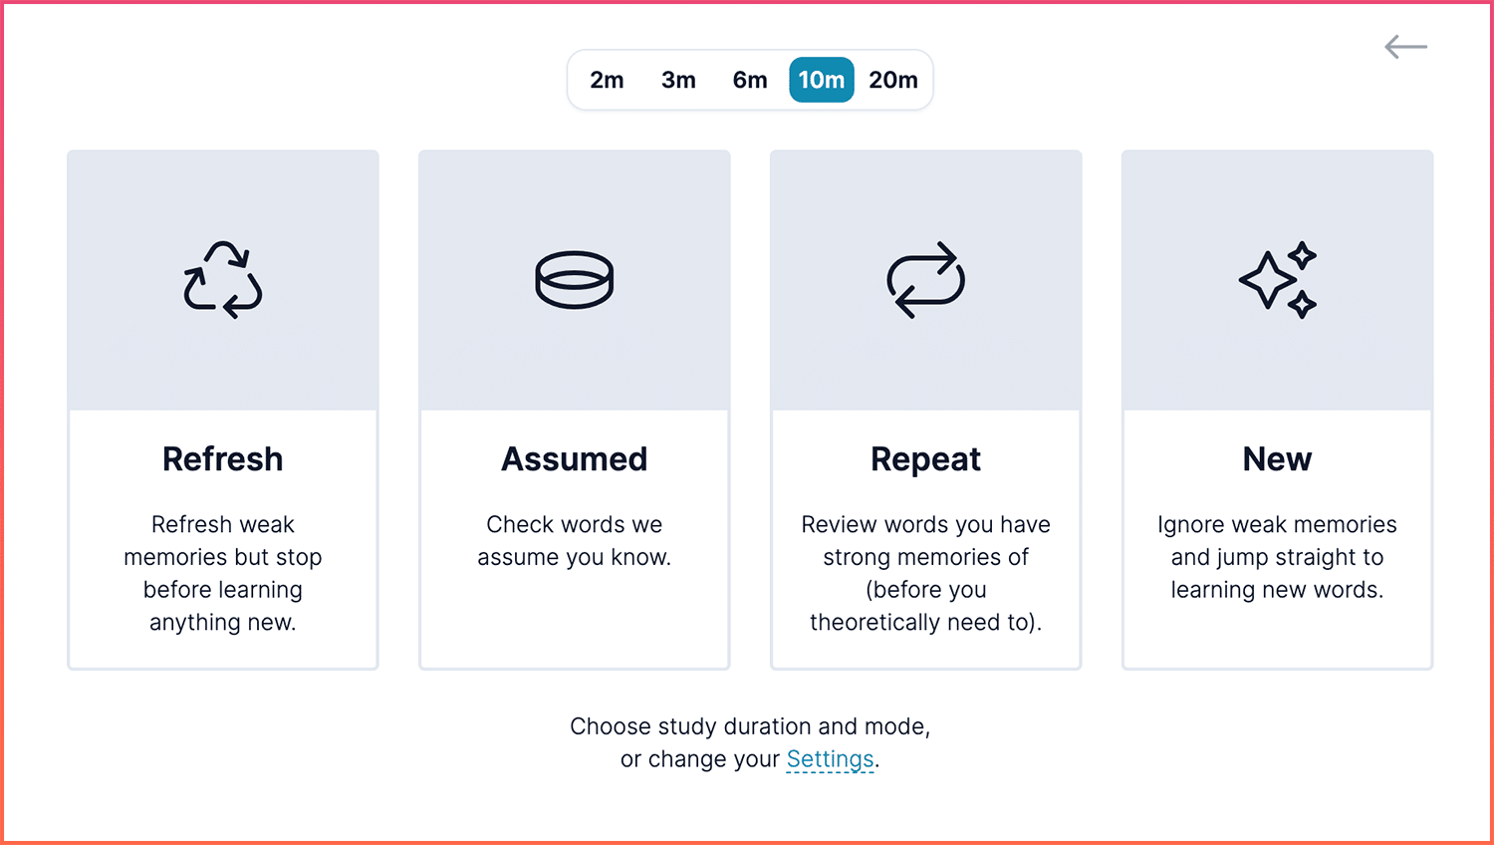The width and height of the screenshot is (1494, 845).
Task: Set study duration to 20m
Action: coord(893,80)
